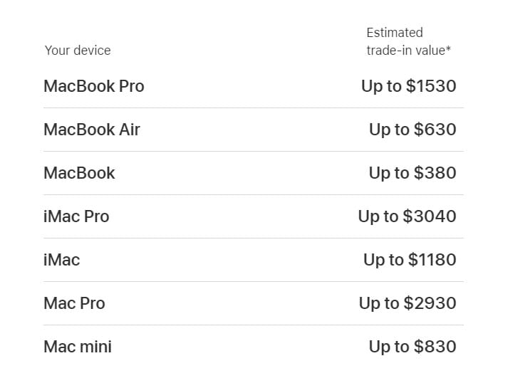The image size is (508, 388).
Task: Click the "Up to $830" trade-in value
Action: pyautogui.click(x=413, y=347)
